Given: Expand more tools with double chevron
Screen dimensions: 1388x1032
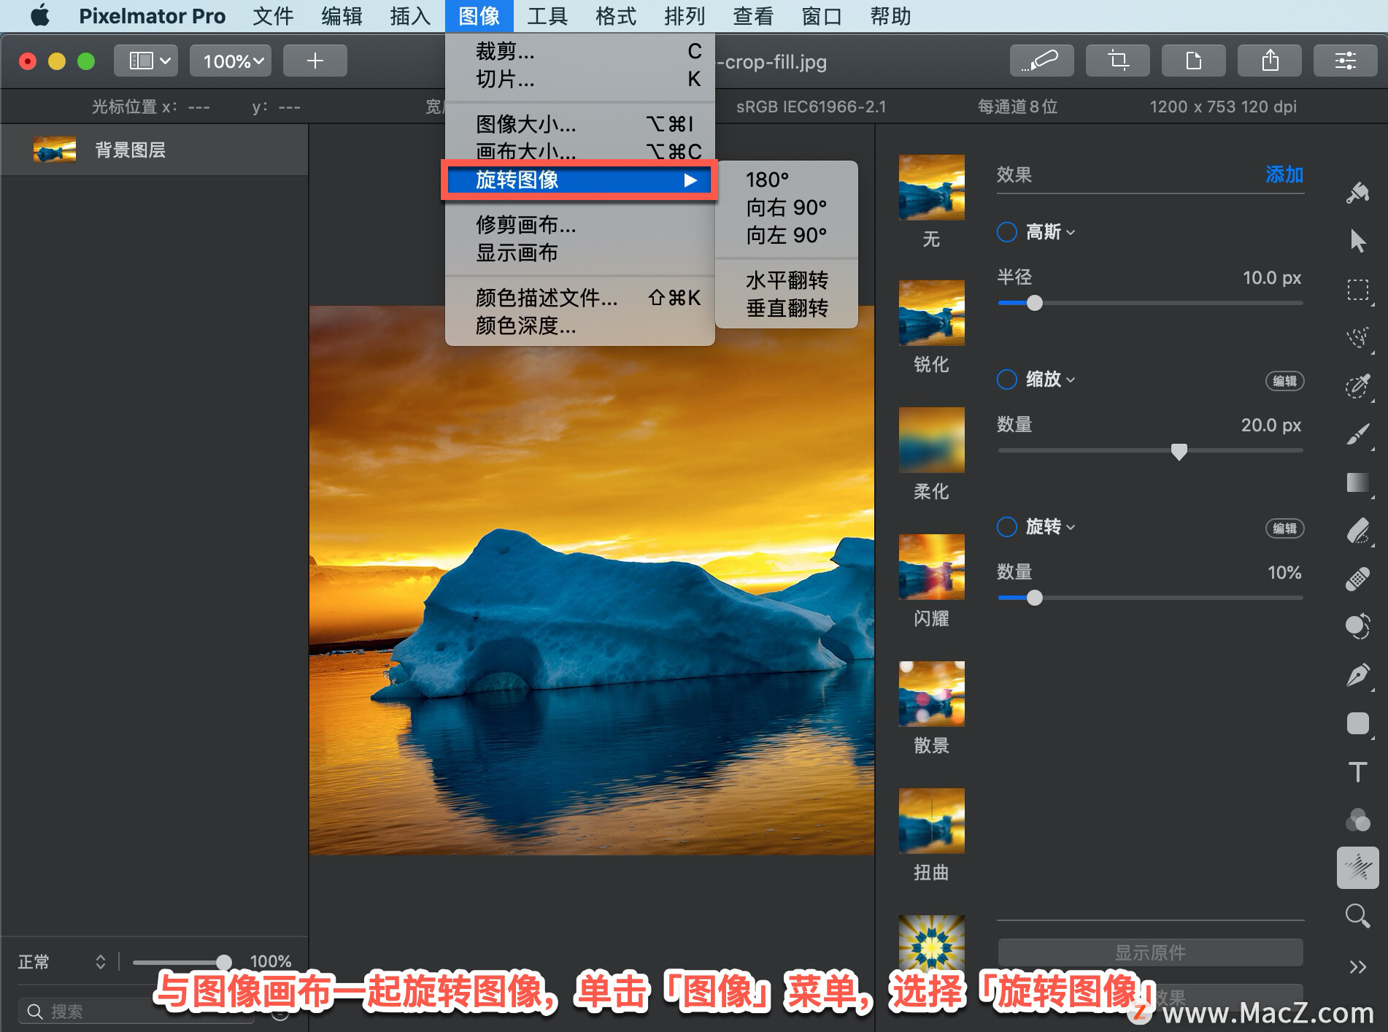Looking at the screenshot, I should (x=1357, y=967).
